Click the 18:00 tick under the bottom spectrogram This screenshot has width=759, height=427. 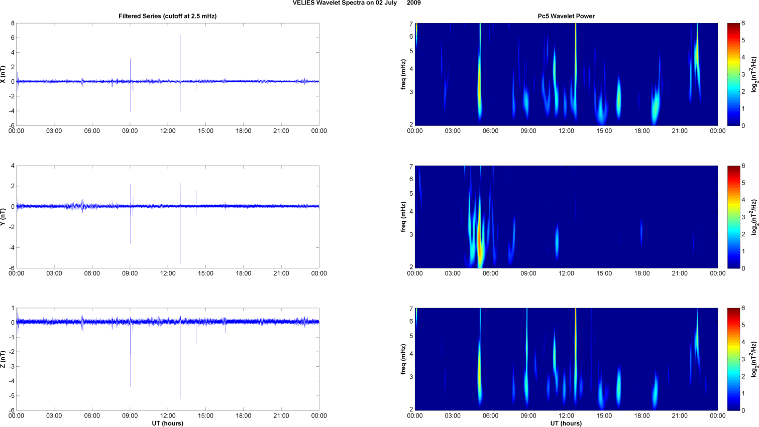click(642, 415)
